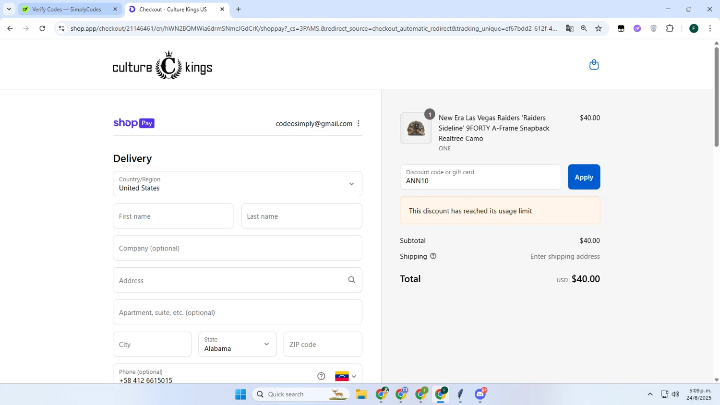Click the product title New Era Las Vegas Raiders
720x405 pixels.
coord(494,128)
